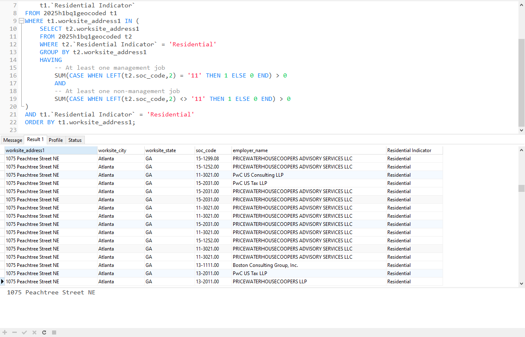Click line number 16 in the gutter
This screenshot has height=337, width=525.
13,75
